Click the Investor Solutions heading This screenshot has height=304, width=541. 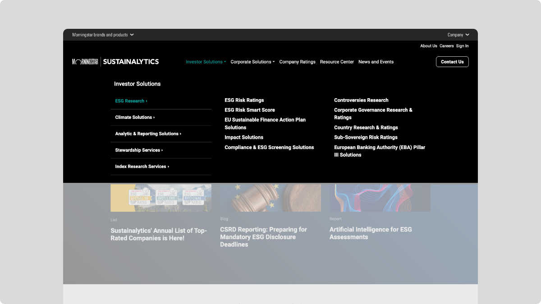click(x=137, y=84)
